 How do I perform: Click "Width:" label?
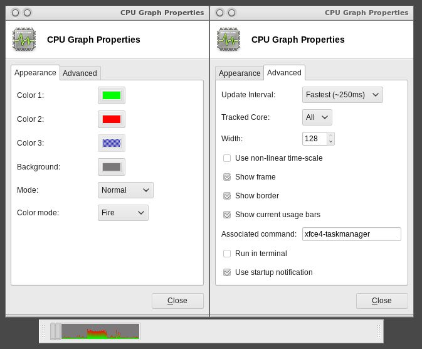coord(232,139)
